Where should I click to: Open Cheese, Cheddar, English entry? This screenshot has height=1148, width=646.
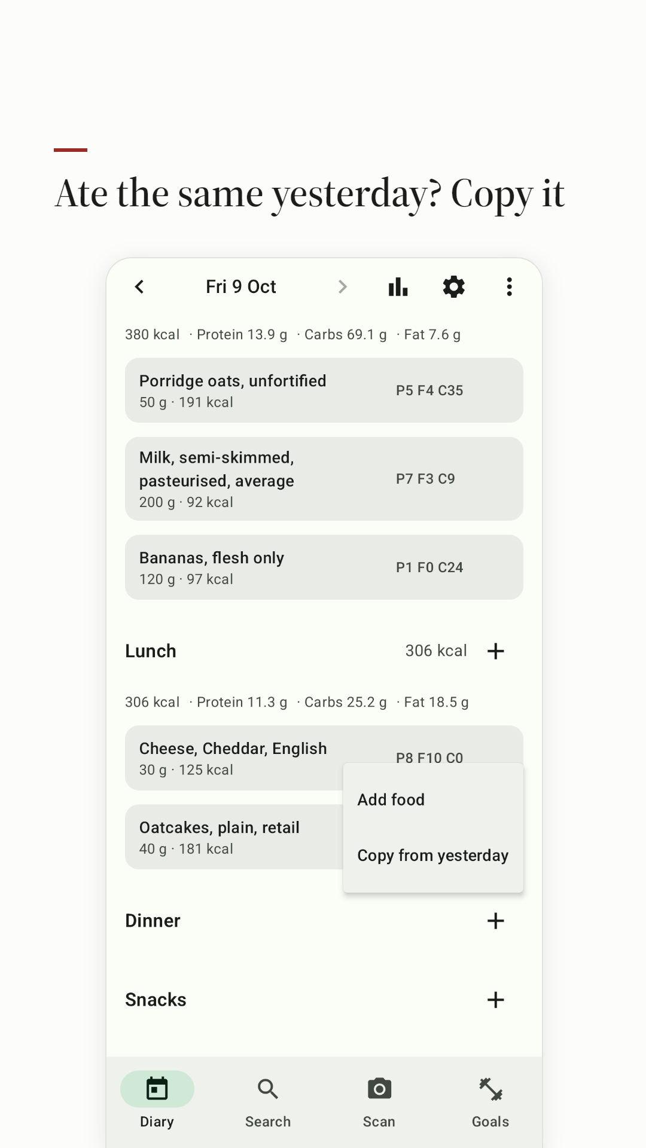coord(233,758)
